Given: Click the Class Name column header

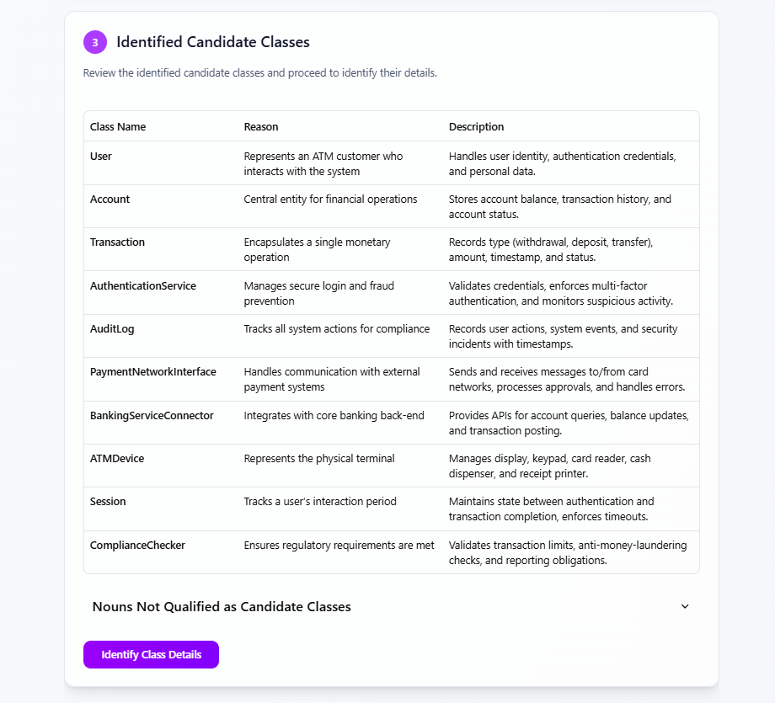Looking at the screenshot, I should [x=118, y=126].
